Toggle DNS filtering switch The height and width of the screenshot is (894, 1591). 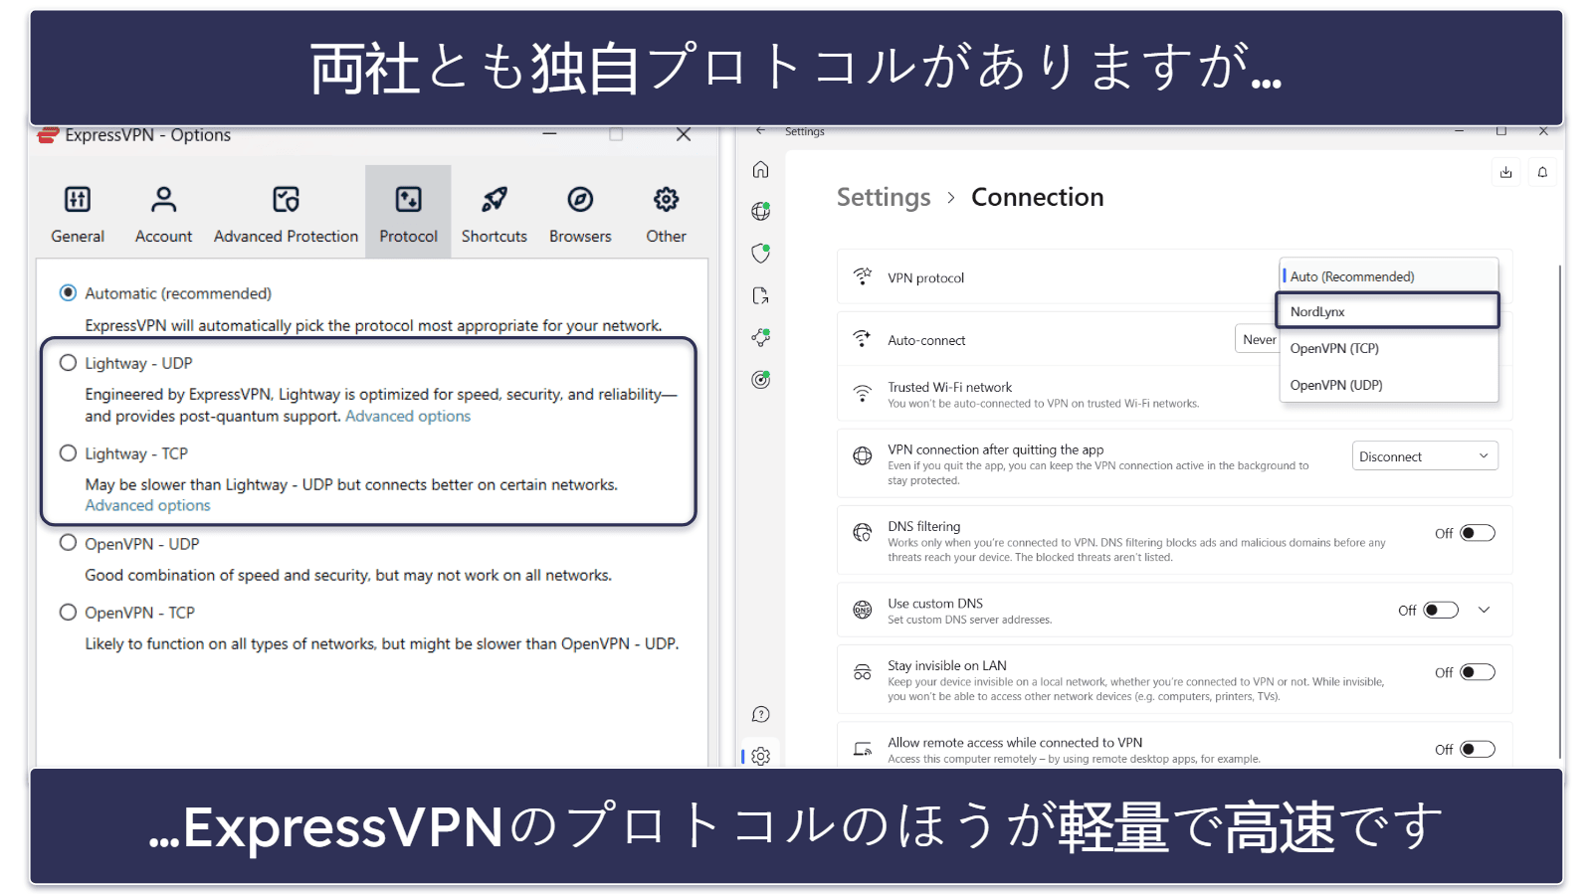[x=1478, y=533]
